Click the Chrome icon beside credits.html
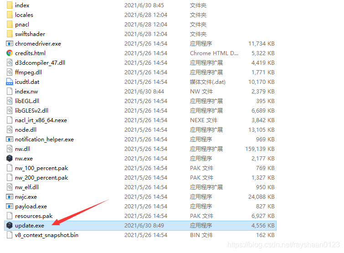 point(10,53)
